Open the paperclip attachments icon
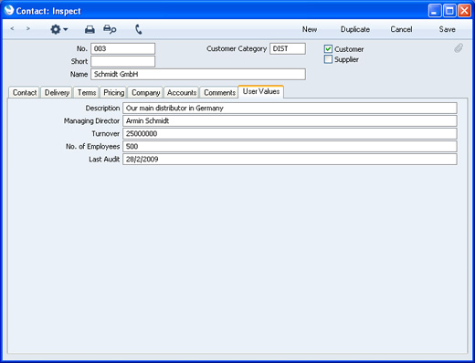 (x=459, y=48)
